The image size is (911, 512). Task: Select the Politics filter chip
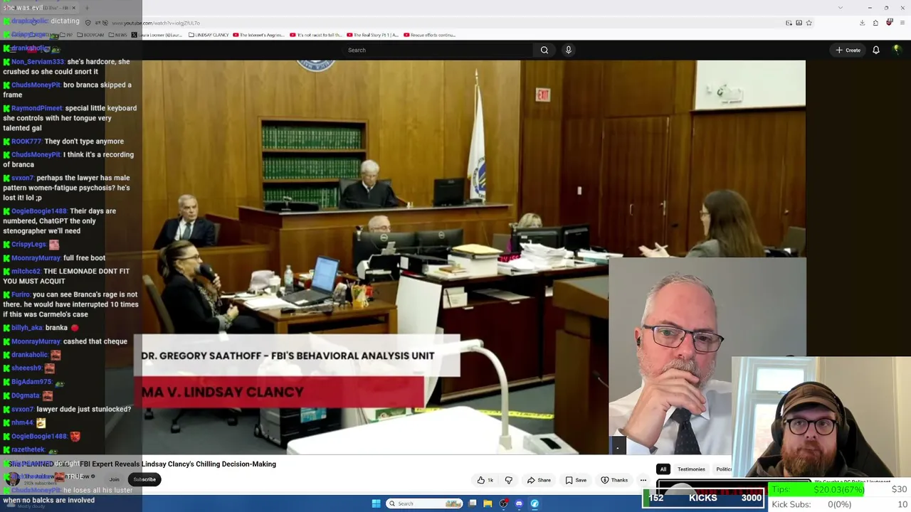pos(723,469)
